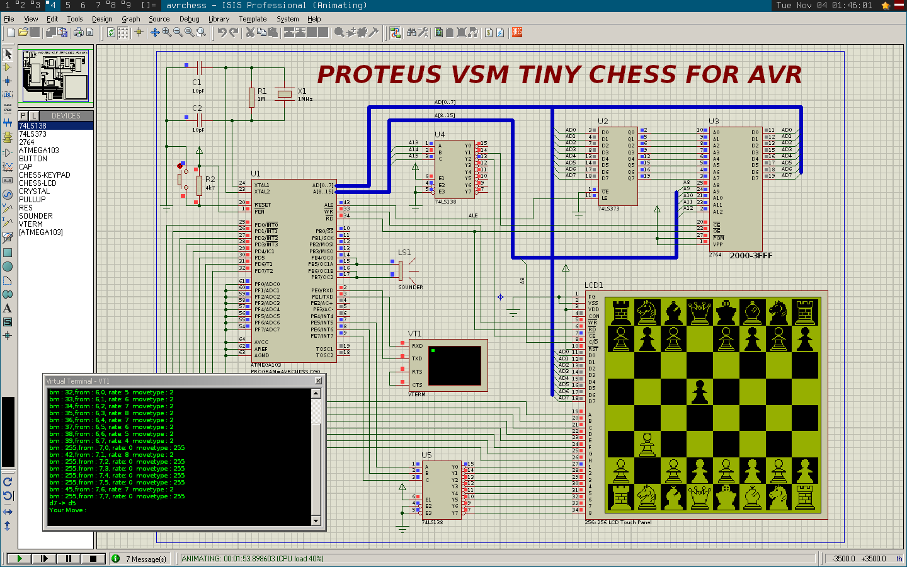This screenshot has width=907, height=567.
Task: Open the Debug menu
Action: point(189,19)
